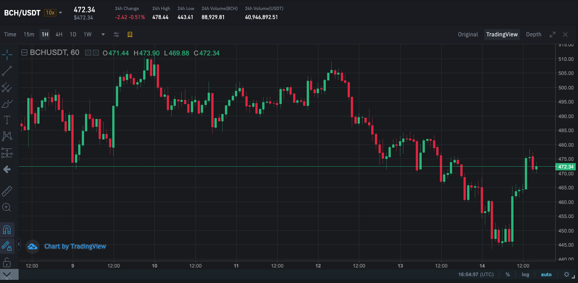Image resolution: width=578 pixels, height=283 pixels.
Task: Select the 4H time interval
Action: (59, 35)
